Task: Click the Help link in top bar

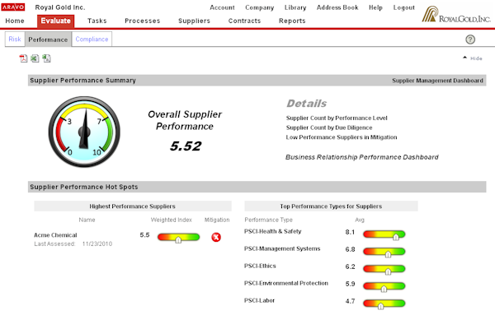Action: (375, 7)
